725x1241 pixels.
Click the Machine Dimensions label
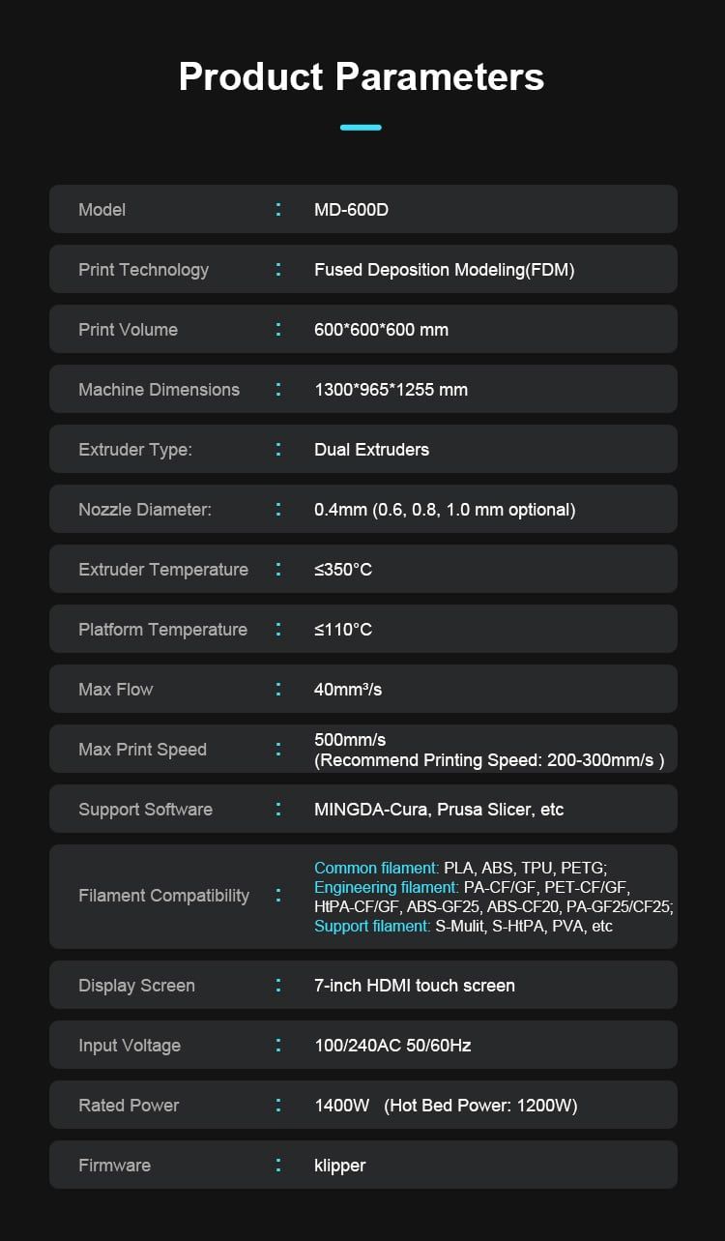point(159,390)
